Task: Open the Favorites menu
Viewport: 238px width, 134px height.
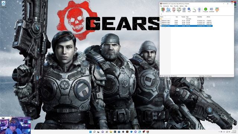Action: (176, 6)
